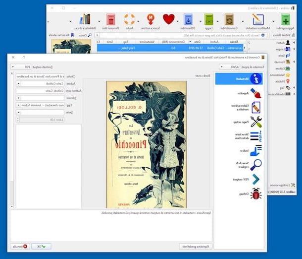302x259 pixels.
Task: Select the Metadati section in conversion dialog
Action: pos(239,79)
